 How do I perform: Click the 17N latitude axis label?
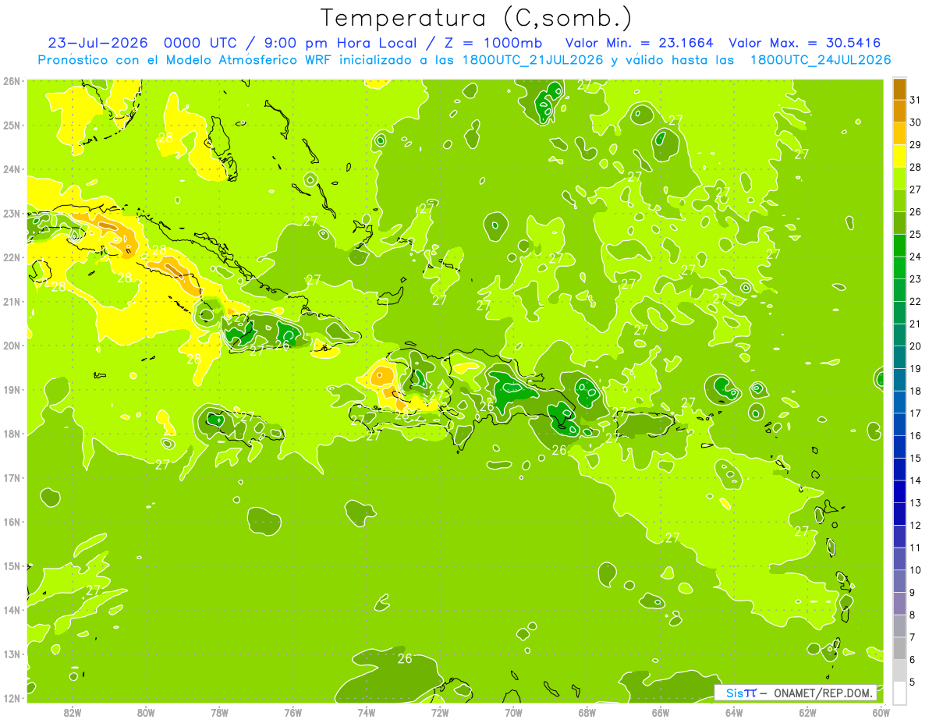[11, 477]
